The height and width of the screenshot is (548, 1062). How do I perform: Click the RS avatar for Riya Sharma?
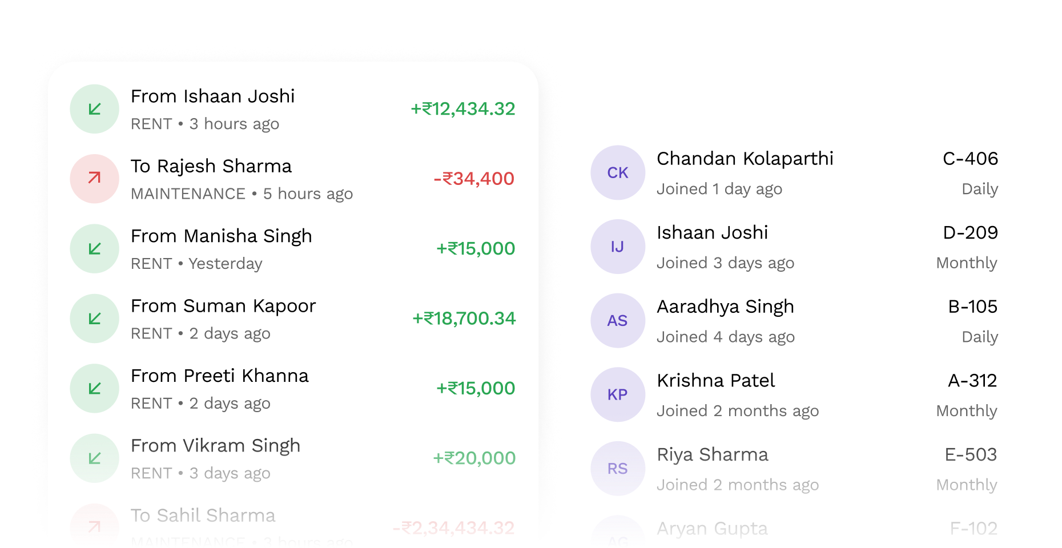coord(618,469)
